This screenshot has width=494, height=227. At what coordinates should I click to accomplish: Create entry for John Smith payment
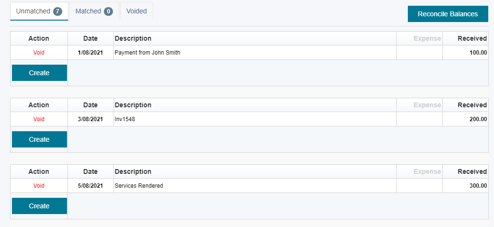(39, 73)
